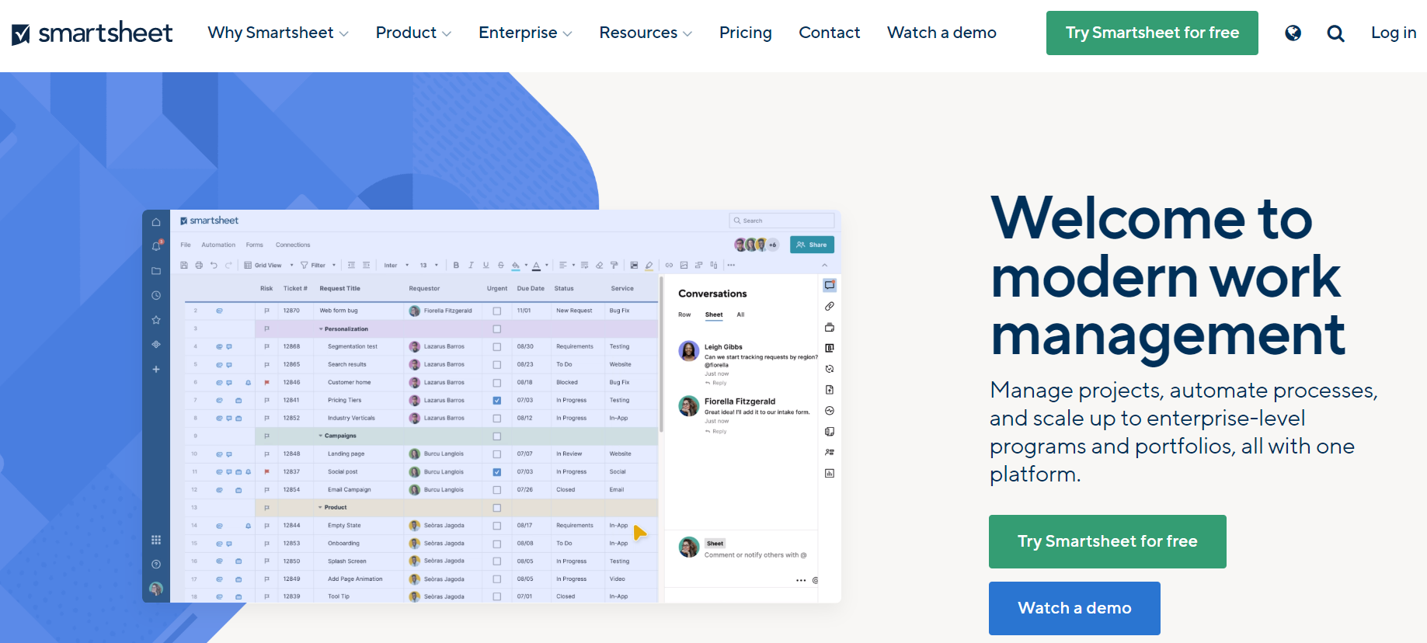Click the insert image icon in toolbar
Image resolution: width=1427 pixels, height=643 pixels.
click(x=684, y=265)
